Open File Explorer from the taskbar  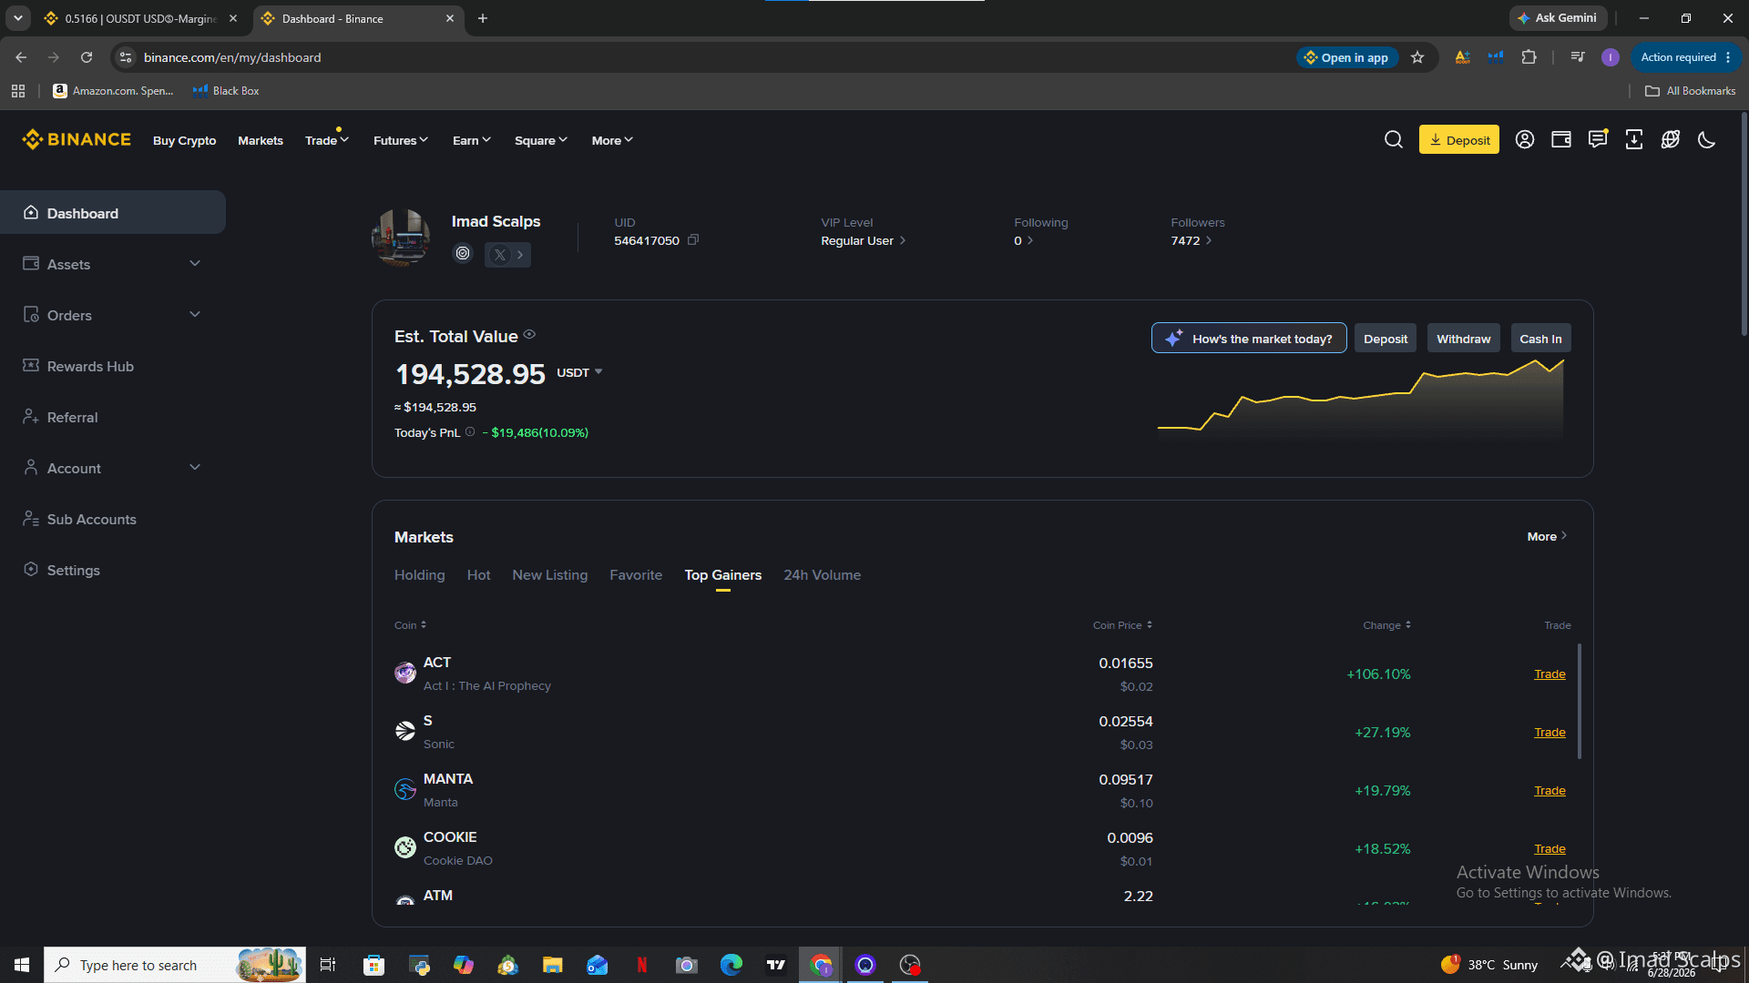pos(552,965)
